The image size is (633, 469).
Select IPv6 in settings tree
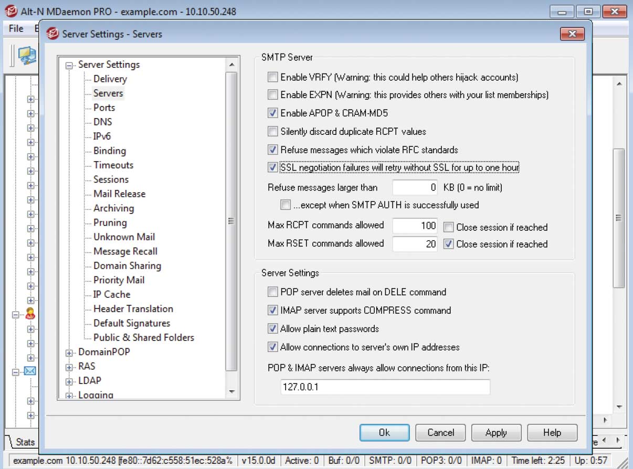[102, 136]
